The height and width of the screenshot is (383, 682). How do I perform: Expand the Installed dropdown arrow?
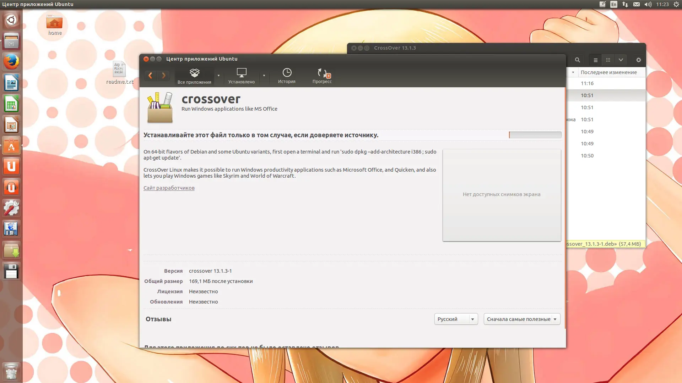264,76
